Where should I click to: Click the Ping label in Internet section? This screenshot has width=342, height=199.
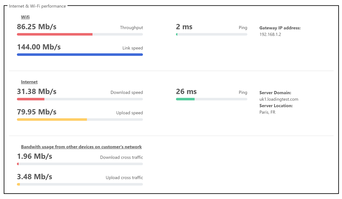click(243, 92)
